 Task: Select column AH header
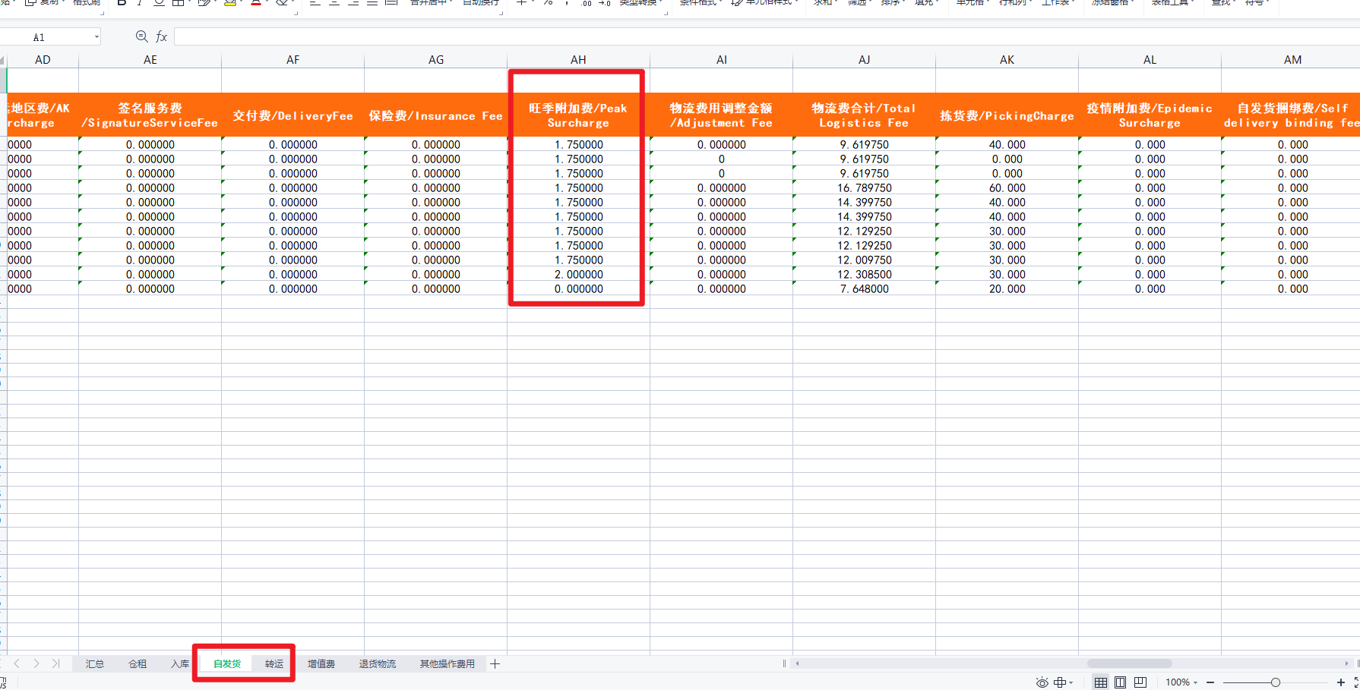point(579,60)
